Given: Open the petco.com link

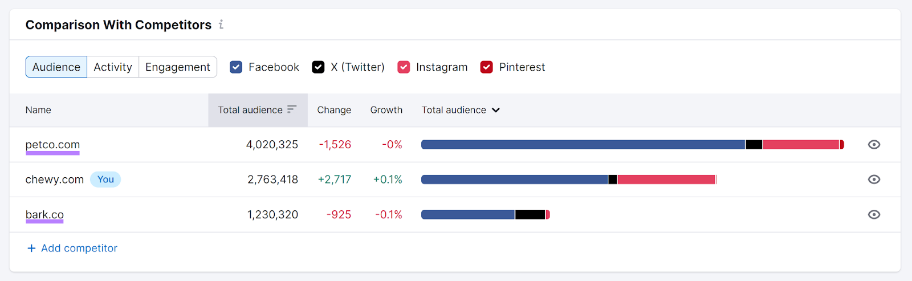Looking at the screenshot, I should (x=52, y=145).
